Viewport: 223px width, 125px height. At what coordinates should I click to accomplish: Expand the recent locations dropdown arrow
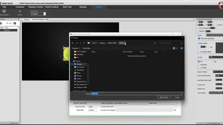(80, 43)
